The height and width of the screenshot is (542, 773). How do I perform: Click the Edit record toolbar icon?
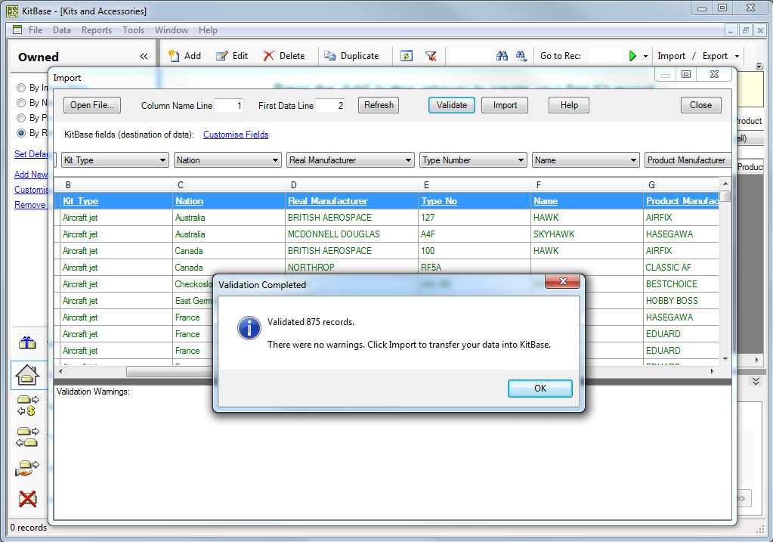coord(222,56)
